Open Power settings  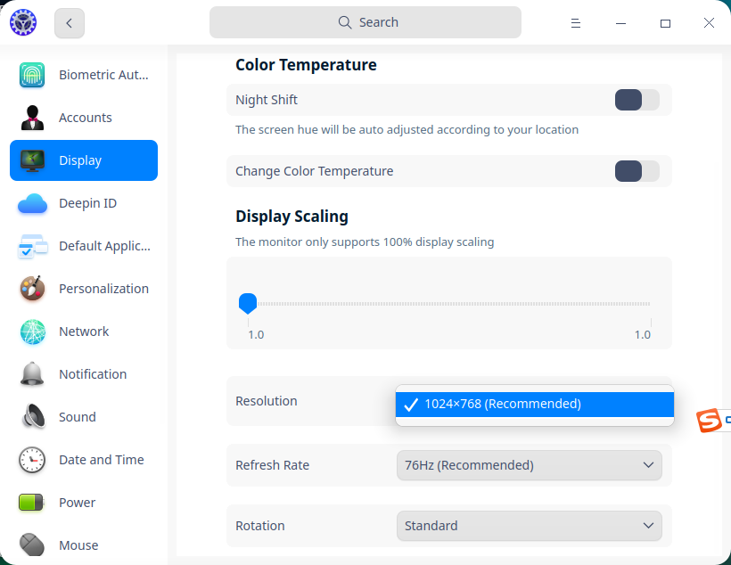(x=83, y=503)
